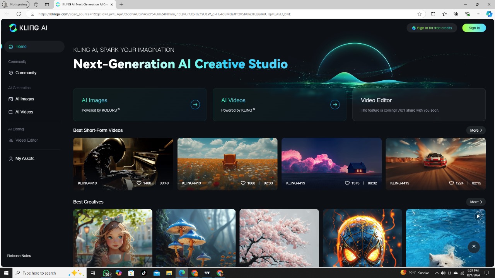Open the browser collections icon
The height and width of the screenshot is (278, 495).
pyautogui.click(x=456, y=14)
